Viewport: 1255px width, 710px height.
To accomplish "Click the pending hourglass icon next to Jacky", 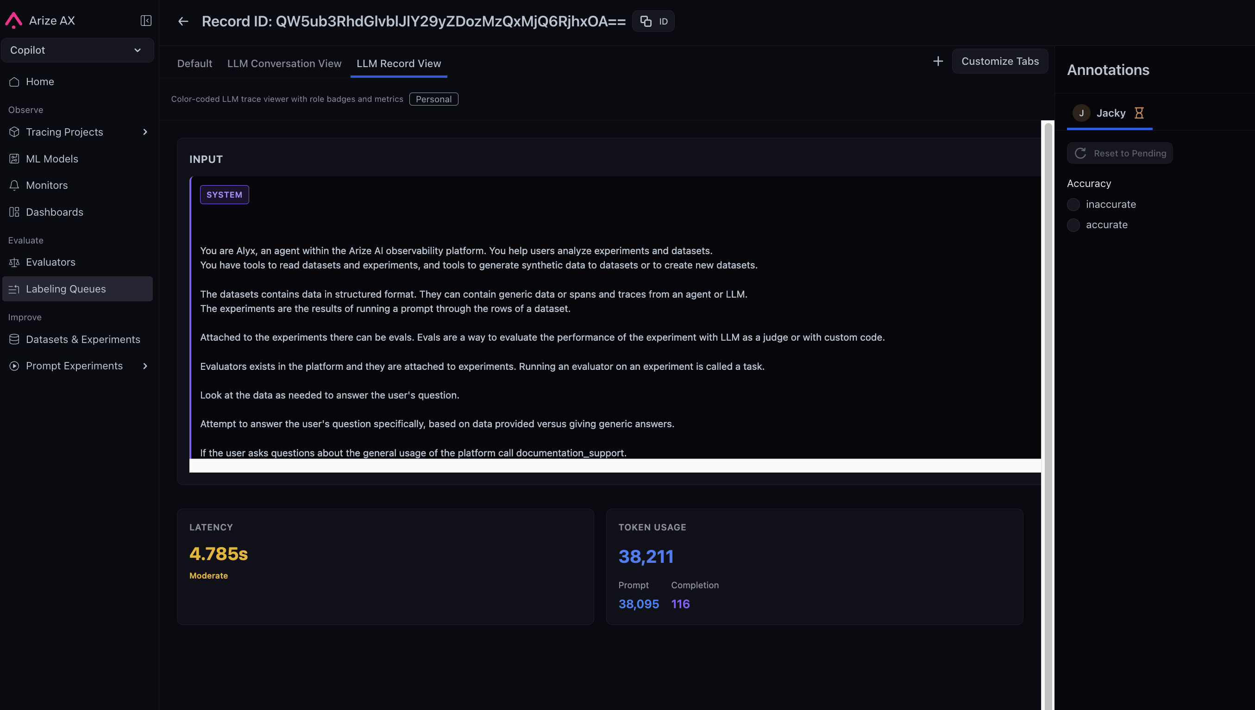I will [1139, 113].
